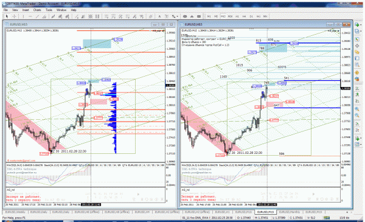Open the Charts menu

point(37,10)
